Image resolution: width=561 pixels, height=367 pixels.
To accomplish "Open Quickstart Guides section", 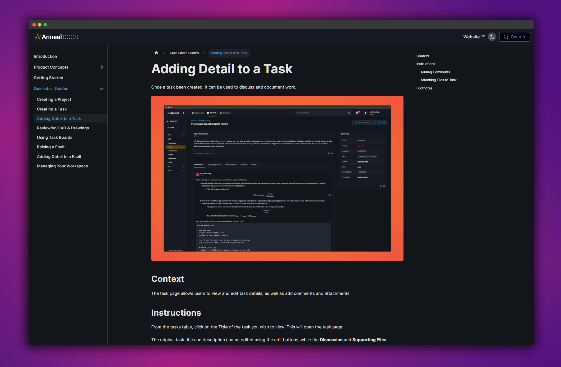I will point(51,89).
